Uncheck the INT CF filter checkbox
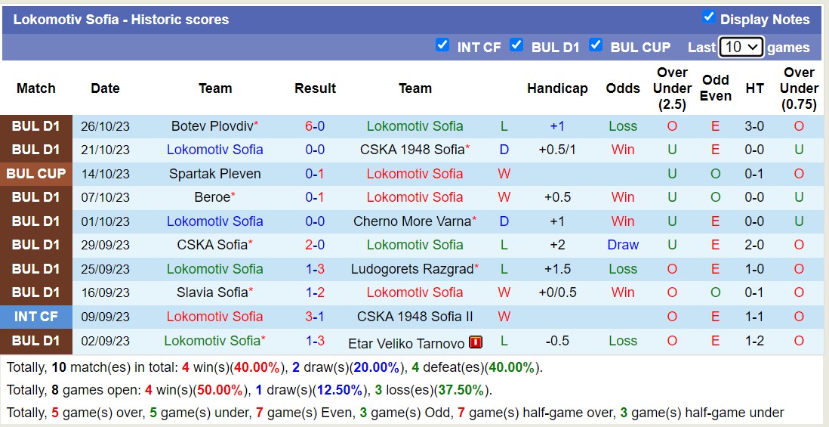This screenshot has height=427, width=829. [x=442, y=45]
